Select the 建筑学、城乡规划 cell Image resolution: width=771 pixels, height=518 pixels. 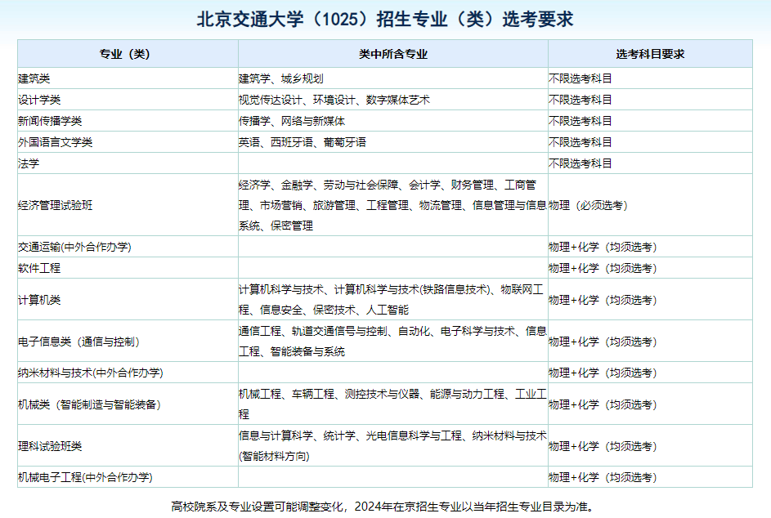393,78
